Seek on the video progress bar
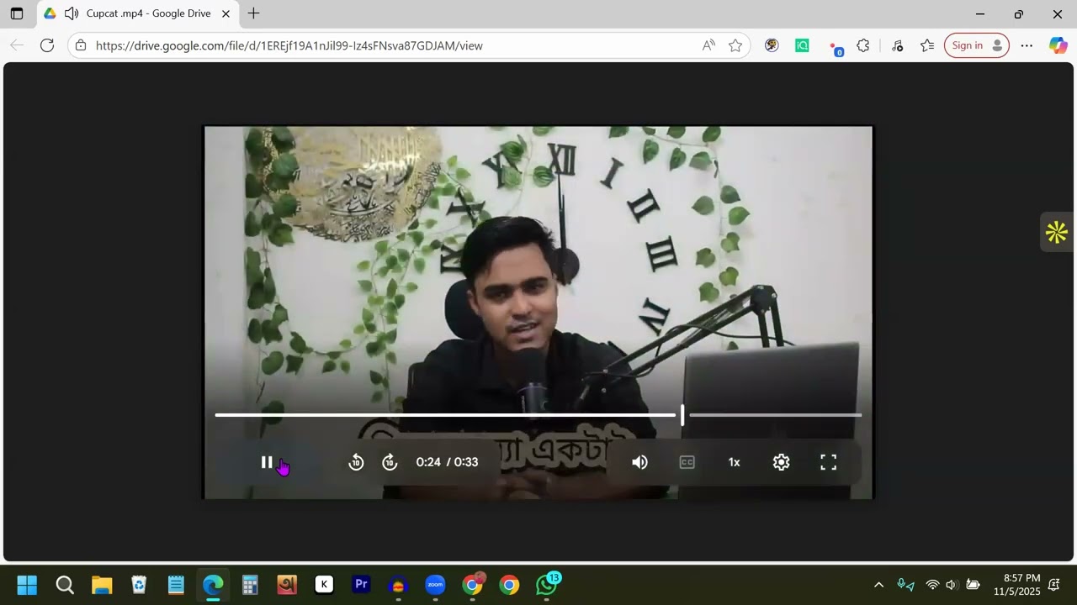 click(x=538, y=414)
